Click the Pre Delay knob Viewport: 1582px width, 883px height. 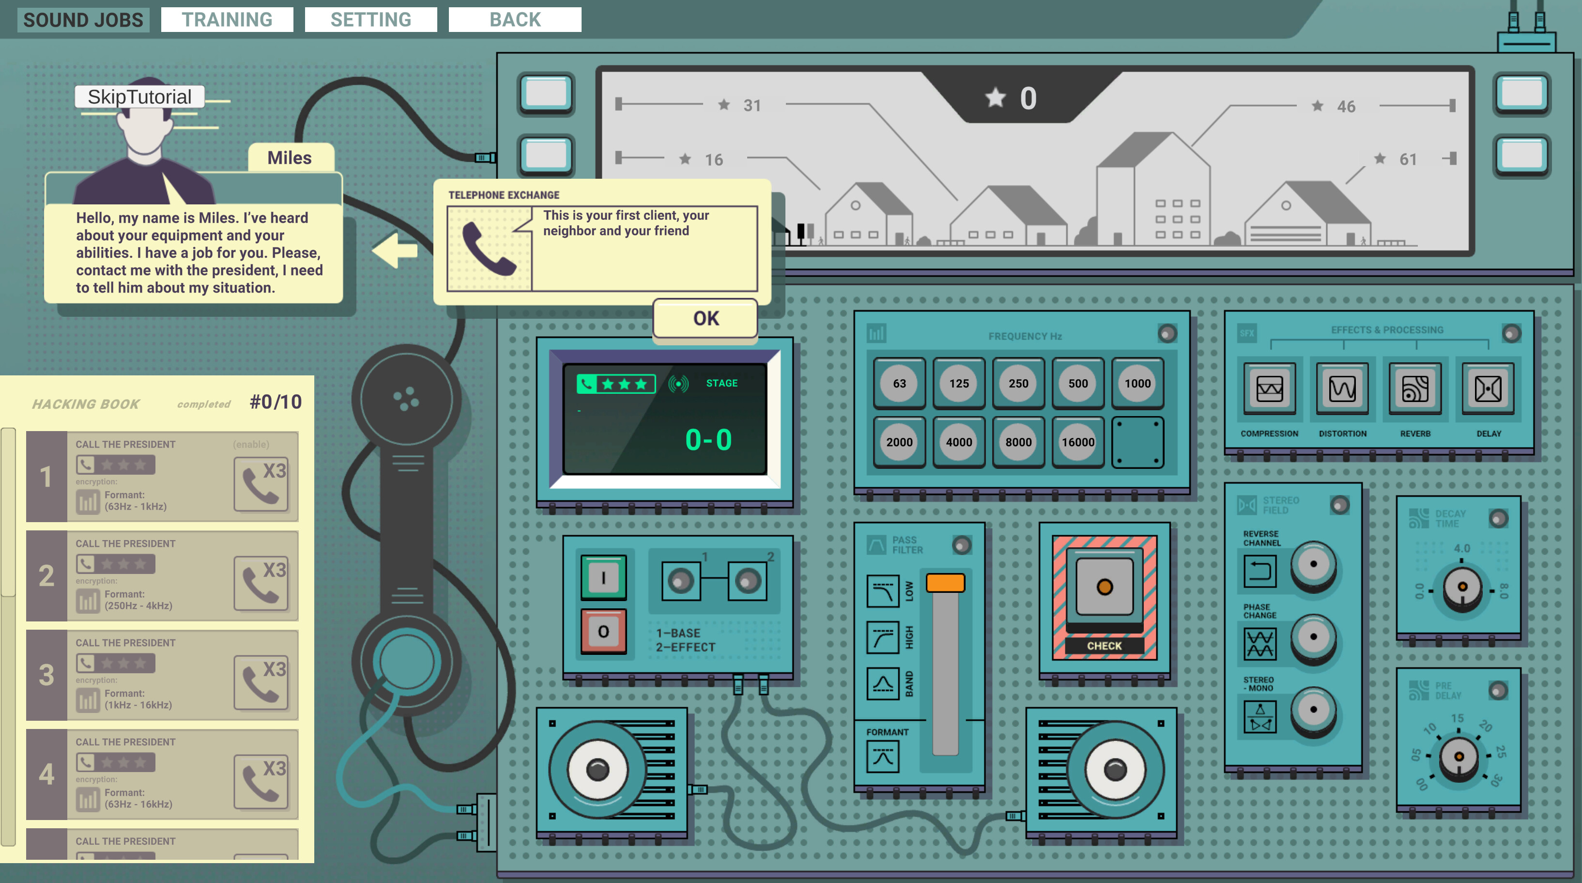pyautogui.click(x=1459, y=757)
